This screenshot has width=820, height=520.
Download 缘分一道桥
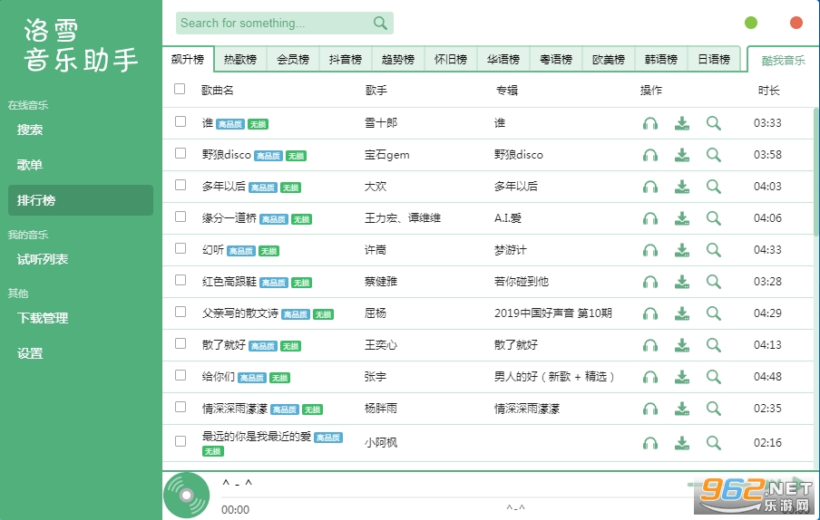click(x=682, y=218)
